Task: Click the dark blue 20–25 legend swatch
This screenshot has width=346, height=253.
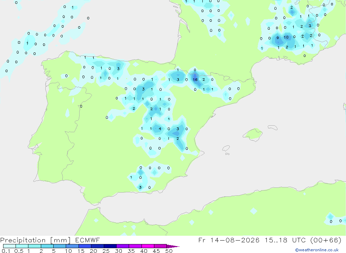Action: [x=98, y=246]
